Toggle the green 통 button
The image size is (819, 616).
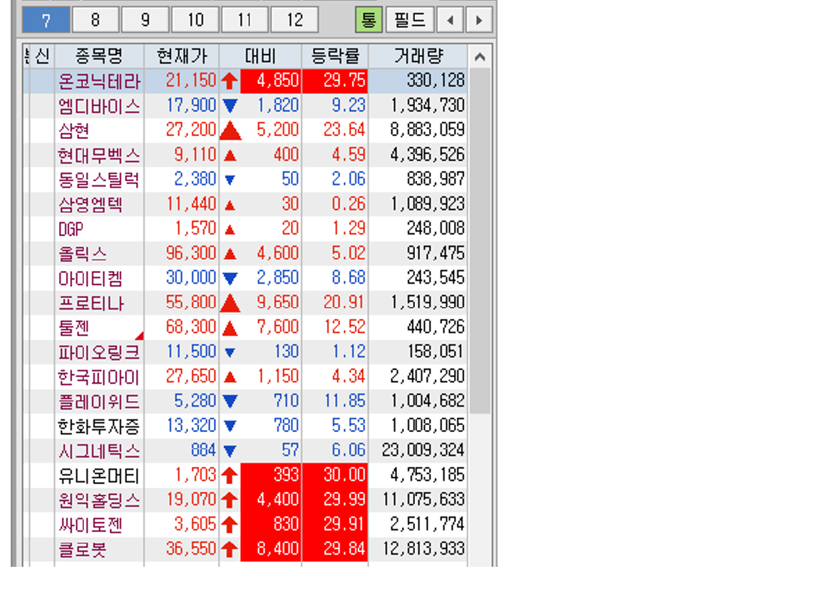pyautogui.click(x=369, y=21)
